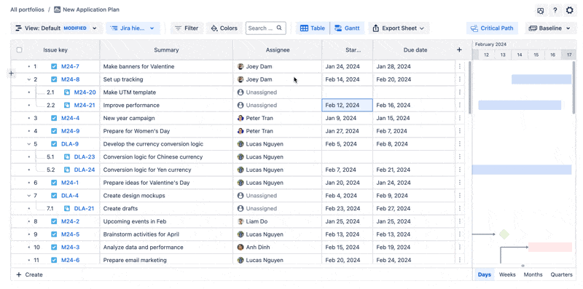Click the portfolio icon before New Application Plan
This screenshot has width=583, height=289.
58,9
